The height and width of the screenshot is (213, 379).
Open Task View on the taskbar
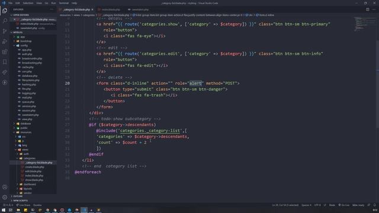point(11,210)
